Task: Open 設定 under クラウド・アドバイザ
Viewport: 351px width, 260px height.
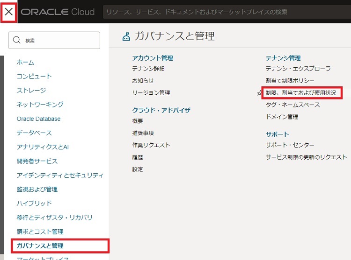Action: click(x=138, y=169)
